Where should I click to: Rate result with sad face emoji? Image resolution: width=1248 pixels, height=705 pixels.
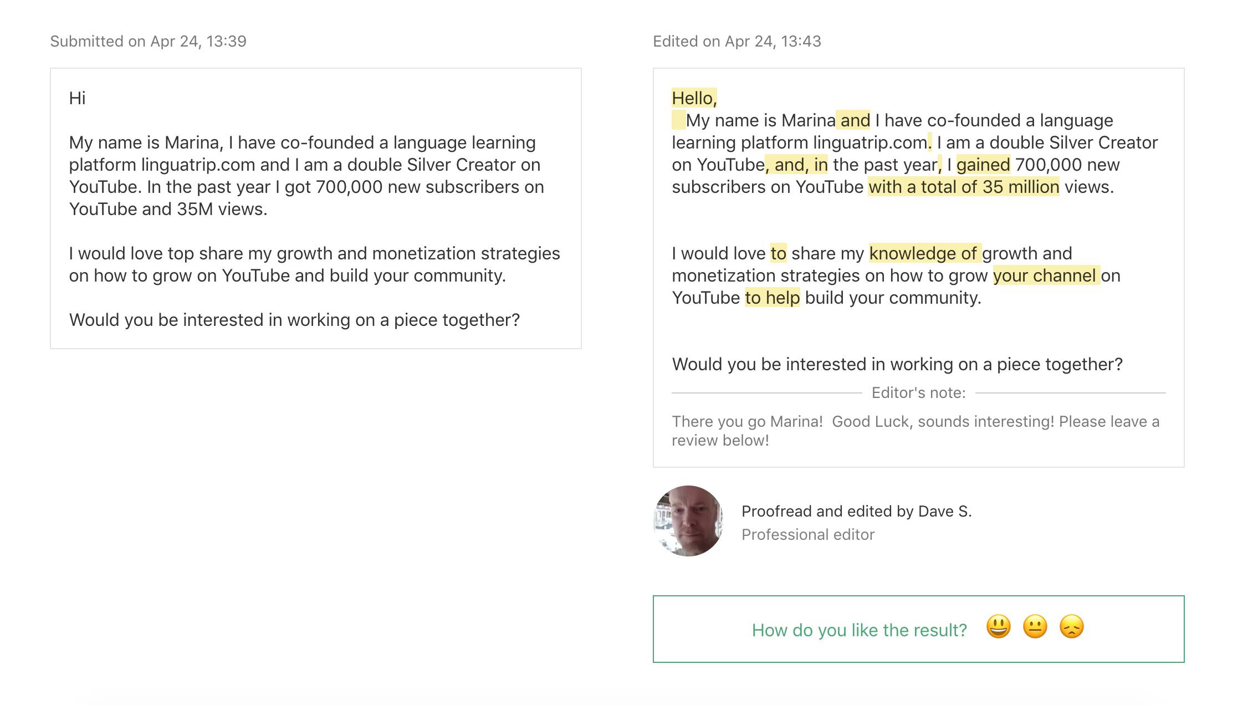[x=1071, y=627]
